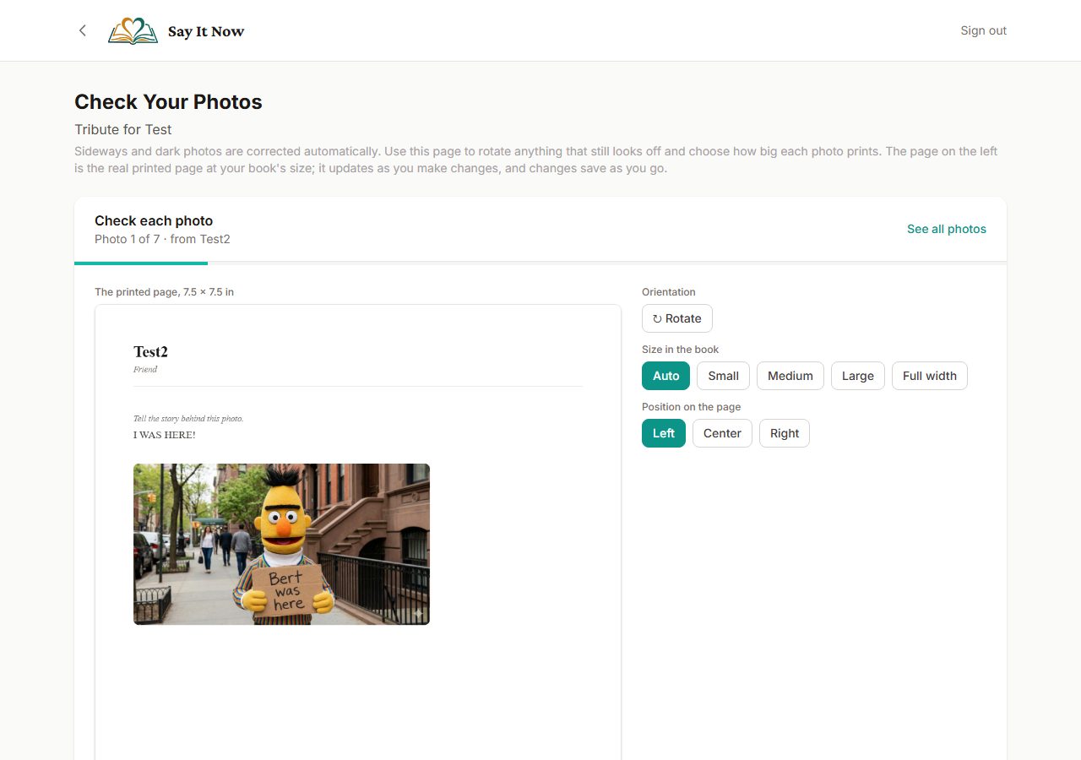Image resolution: width=1081 pixels, height=760 pixels.
Task: Click the Tribute for Test subtitle
Action: (122, 129)
